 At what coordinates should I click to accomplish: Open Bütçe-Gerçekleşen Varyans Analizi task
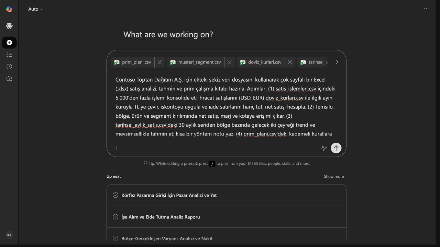[226, 237]
